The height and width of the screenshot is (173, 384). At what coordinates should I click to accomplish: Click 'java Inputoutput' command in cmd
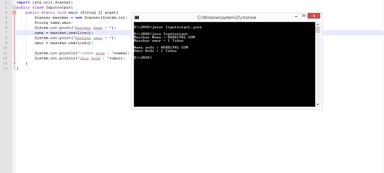pos(170,34)
